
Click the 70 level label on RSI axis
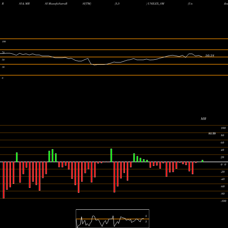point(3,52)
